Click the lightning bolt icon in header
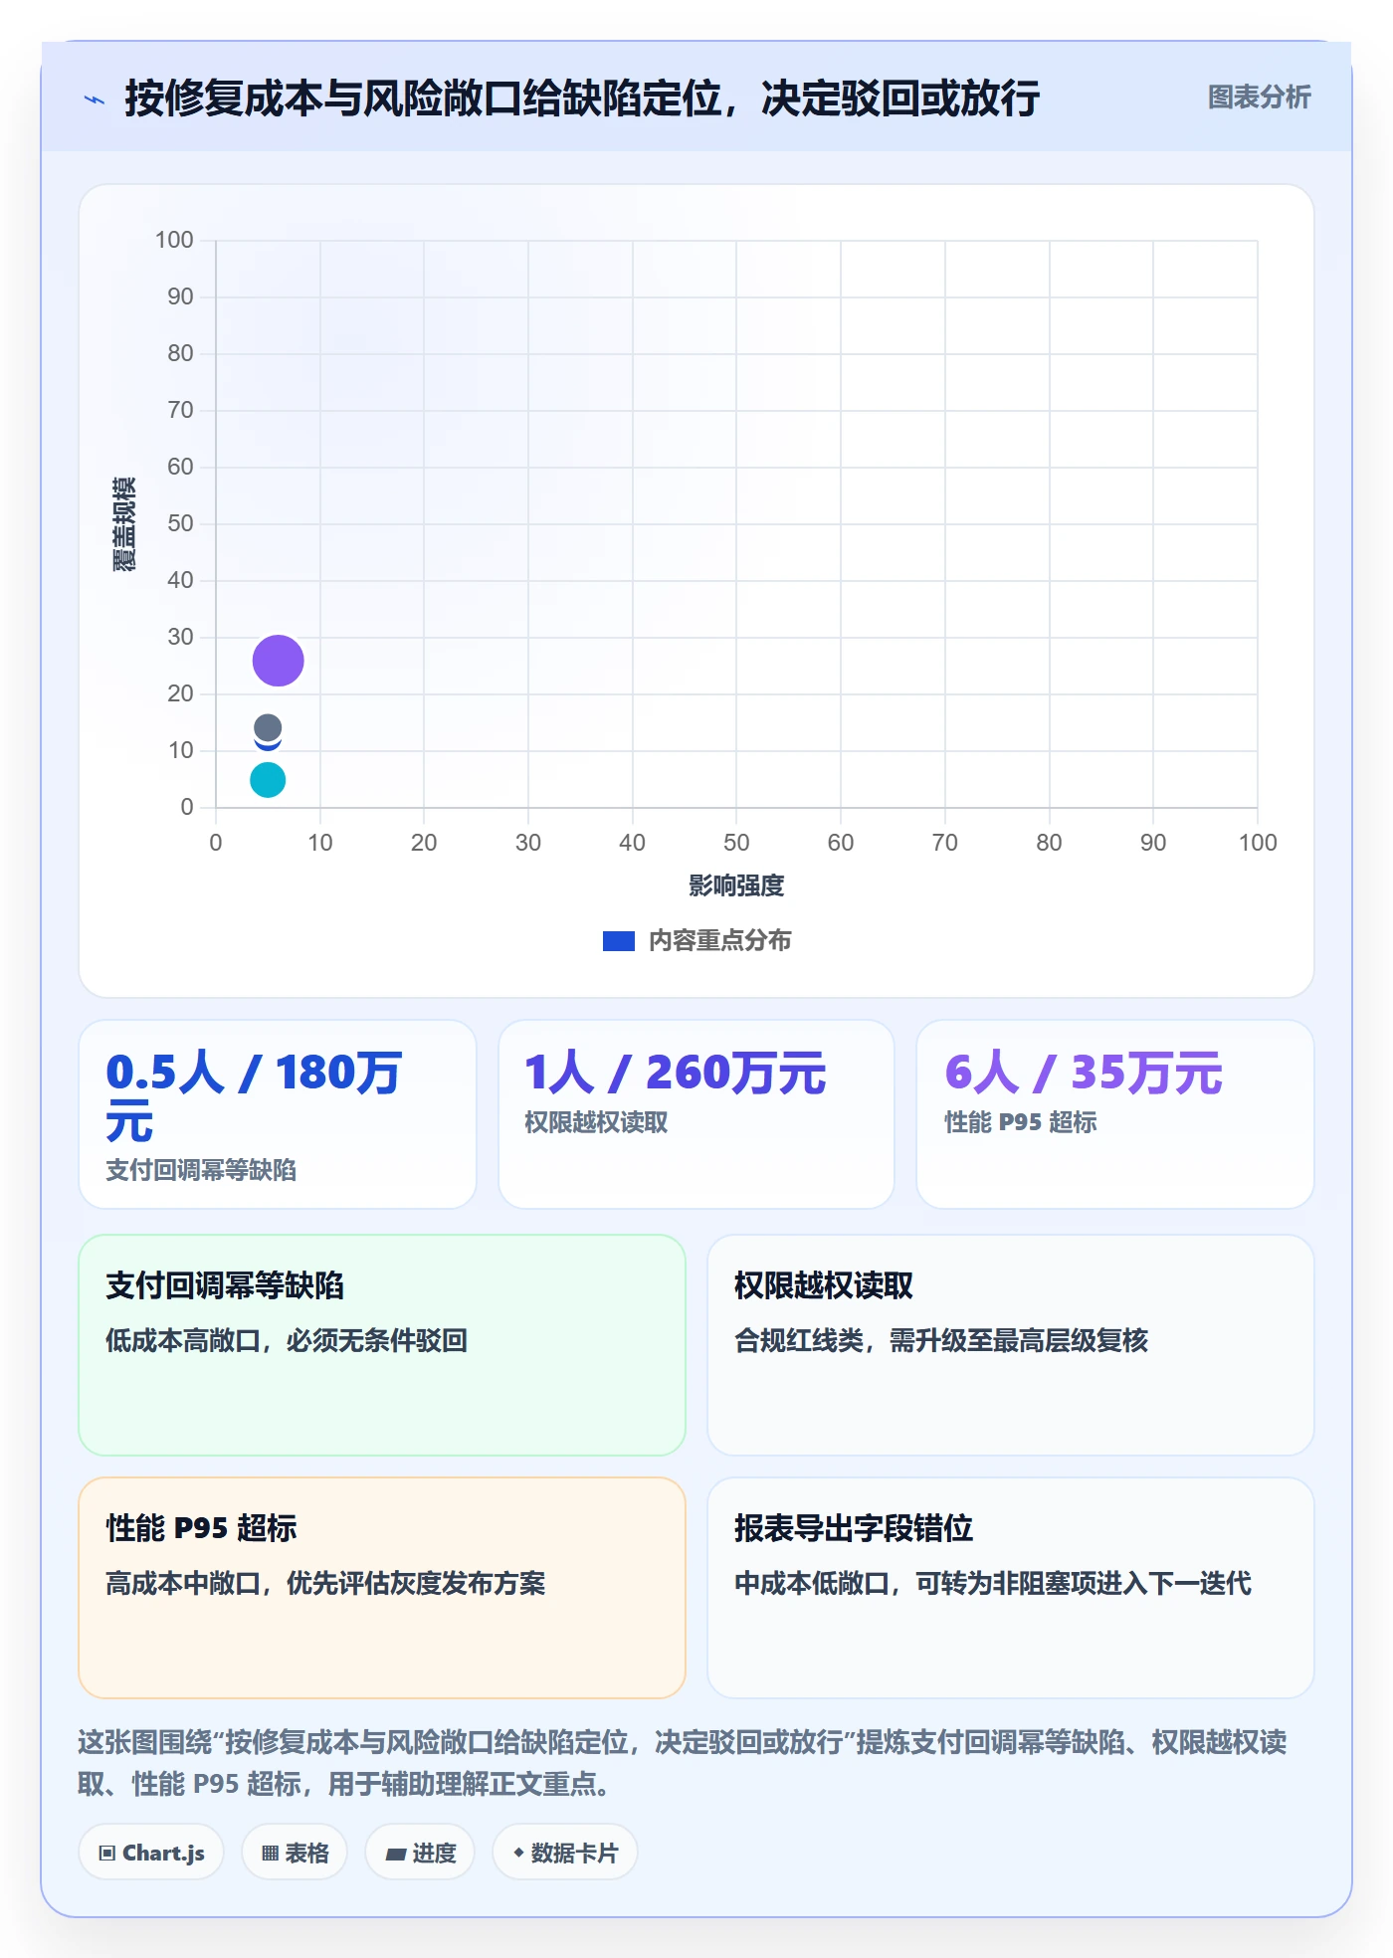Viewport: 1393px width, 1958px height. click(95, 99)
